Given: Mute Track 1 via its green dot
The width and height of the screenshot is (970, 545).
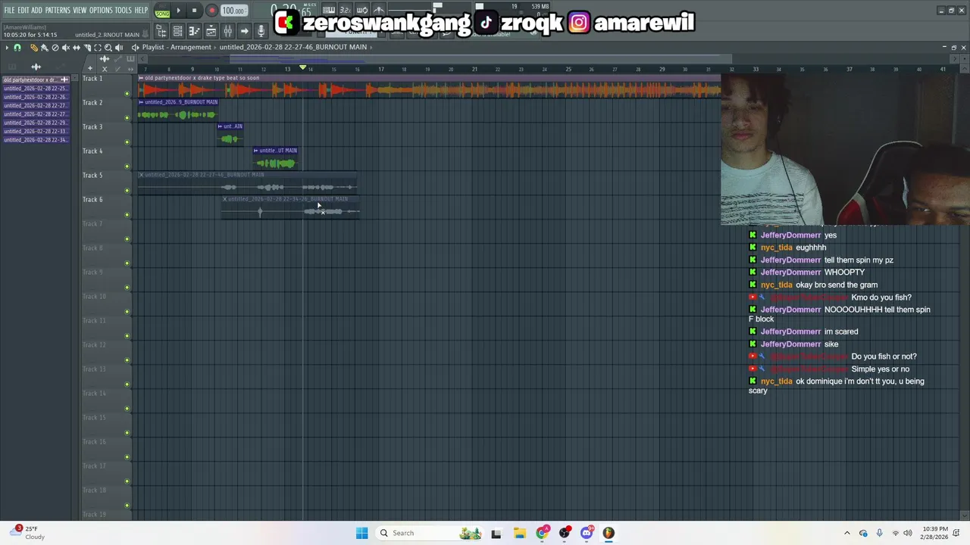Looking at the screenshot, I should [127, 94].
